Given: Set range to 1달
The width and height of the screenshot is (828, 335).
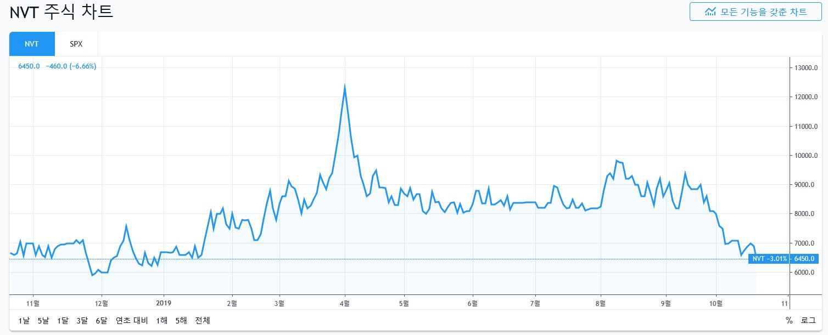Looking at the screenshot, I should (x=63, y=320).
